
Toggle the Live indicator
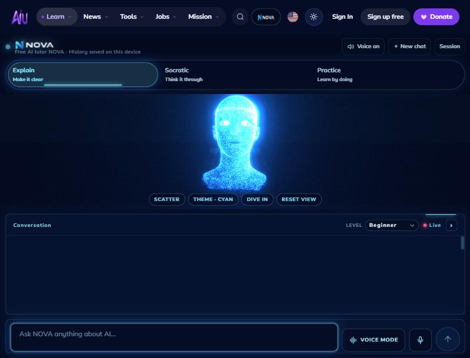[x=432, y=225]
